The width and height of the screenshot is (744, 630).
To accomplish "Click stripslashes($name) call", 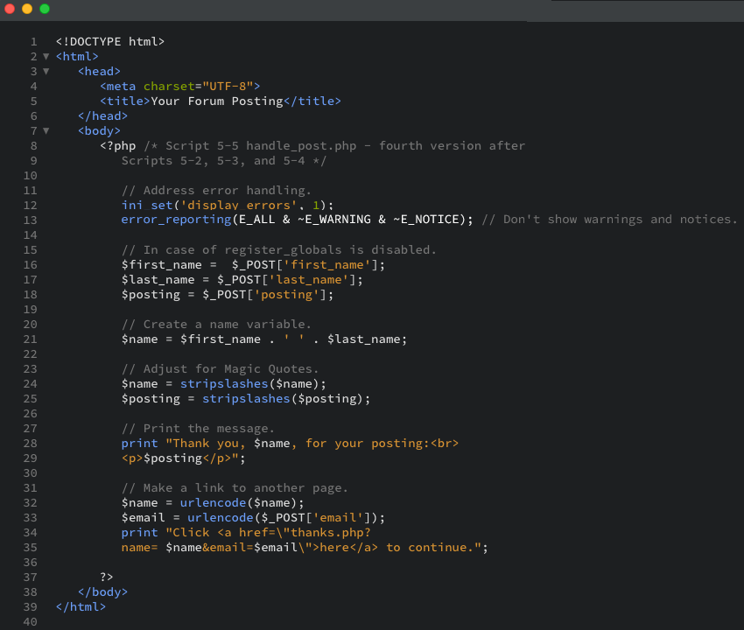I will (253, 384).
